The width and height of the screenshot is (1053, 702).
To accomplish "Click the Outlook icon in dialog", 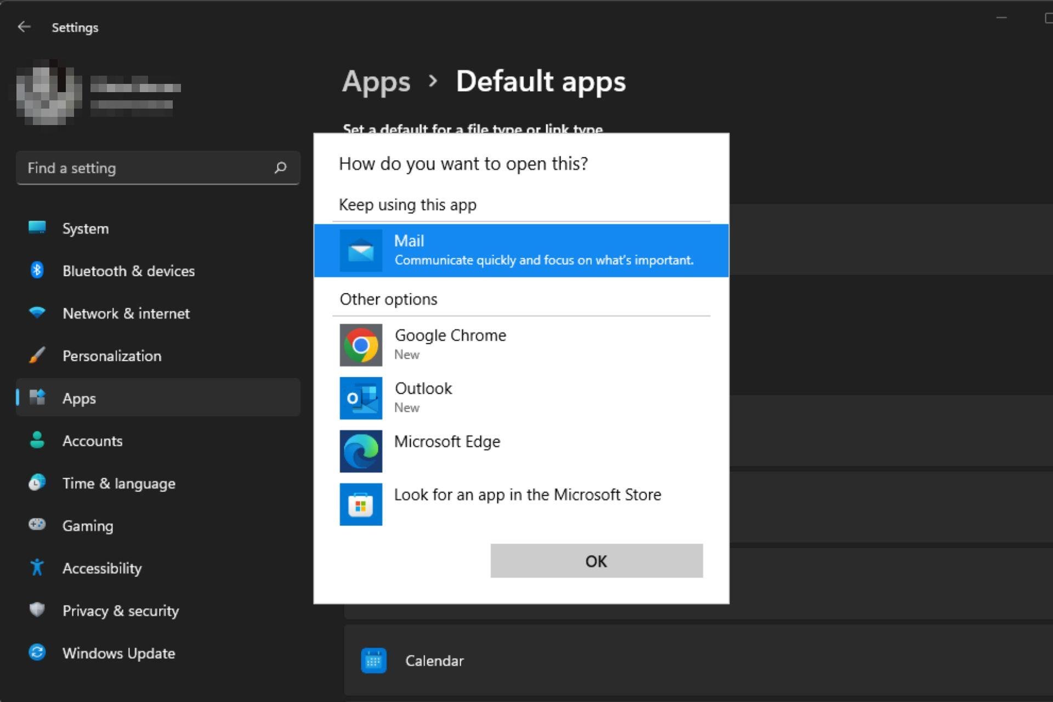I will [361, 398].
